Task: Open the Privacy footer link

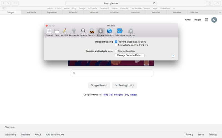Action: 189,134
